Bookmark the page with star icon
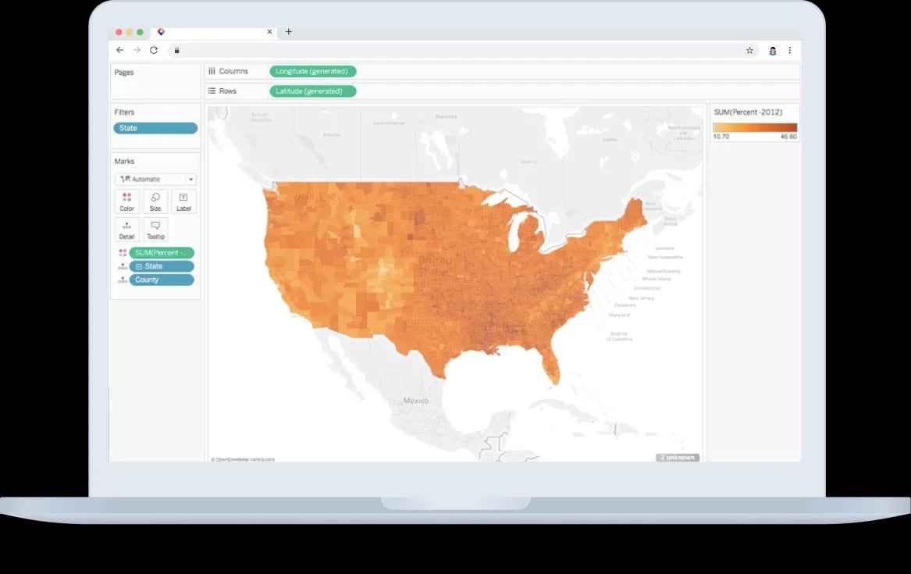 coord(749,51)
